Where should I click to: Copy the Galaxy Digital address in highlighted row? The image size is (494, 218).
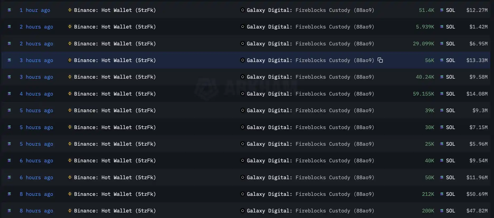[380, 60]
